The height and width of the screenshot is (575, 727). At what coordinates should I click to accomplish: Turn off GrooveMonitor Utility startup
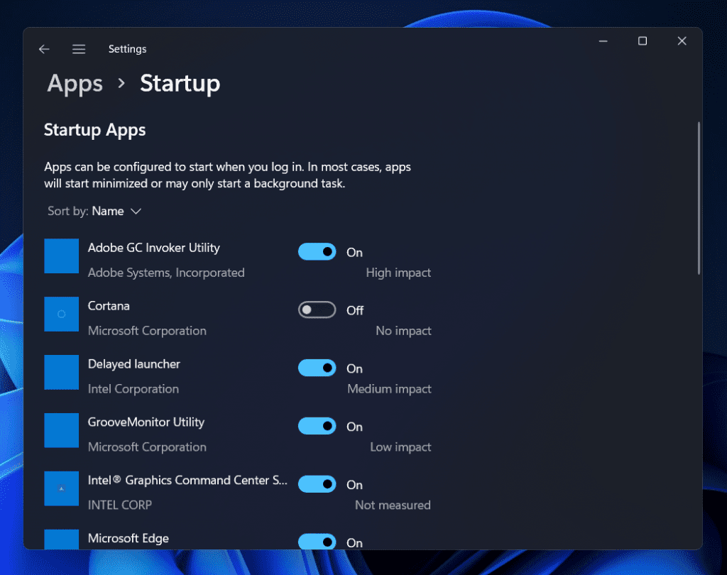(317, 426)
